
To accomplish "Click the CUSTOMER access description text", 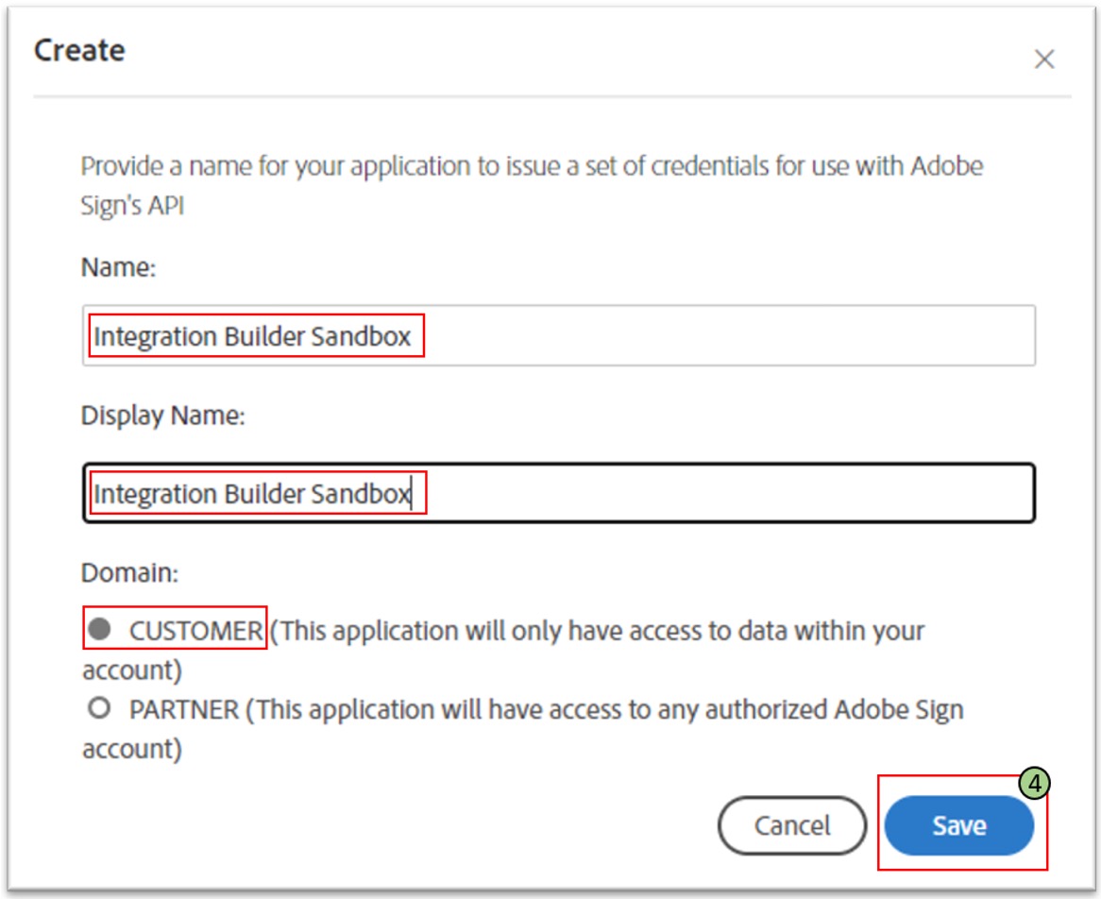I will point(503,650).
